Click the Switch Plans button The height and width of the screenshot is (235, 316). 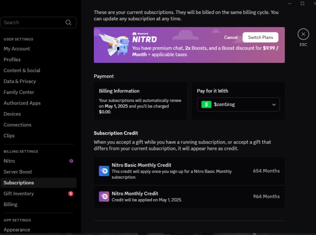[x=261, y=37]
